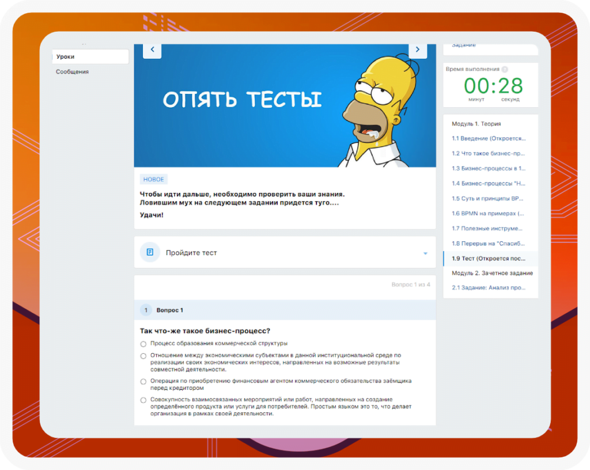Image resolution: width=590 pixels, height=470 pixels.
Task: Go to the next lesson arrow
Action: coord(418,50)
